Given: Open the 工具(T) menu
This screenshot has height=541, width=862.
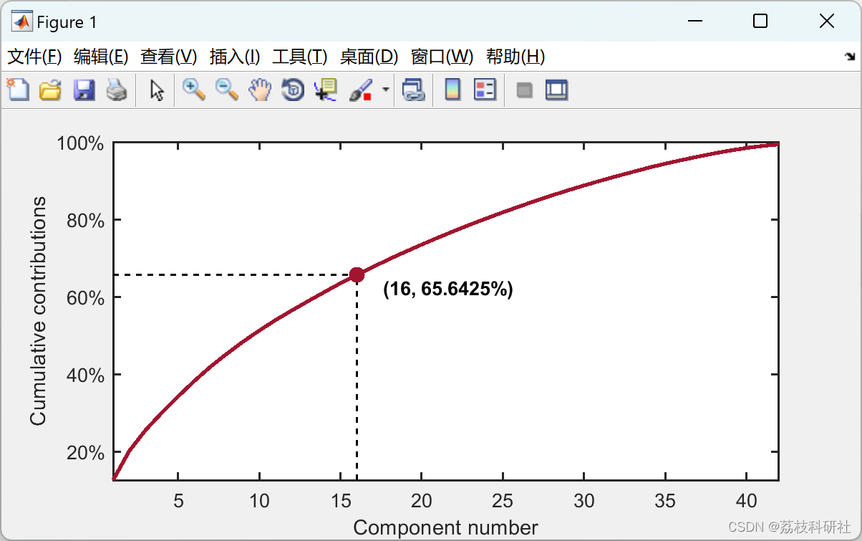Looking at the screenshot, I should click(299, 57).
